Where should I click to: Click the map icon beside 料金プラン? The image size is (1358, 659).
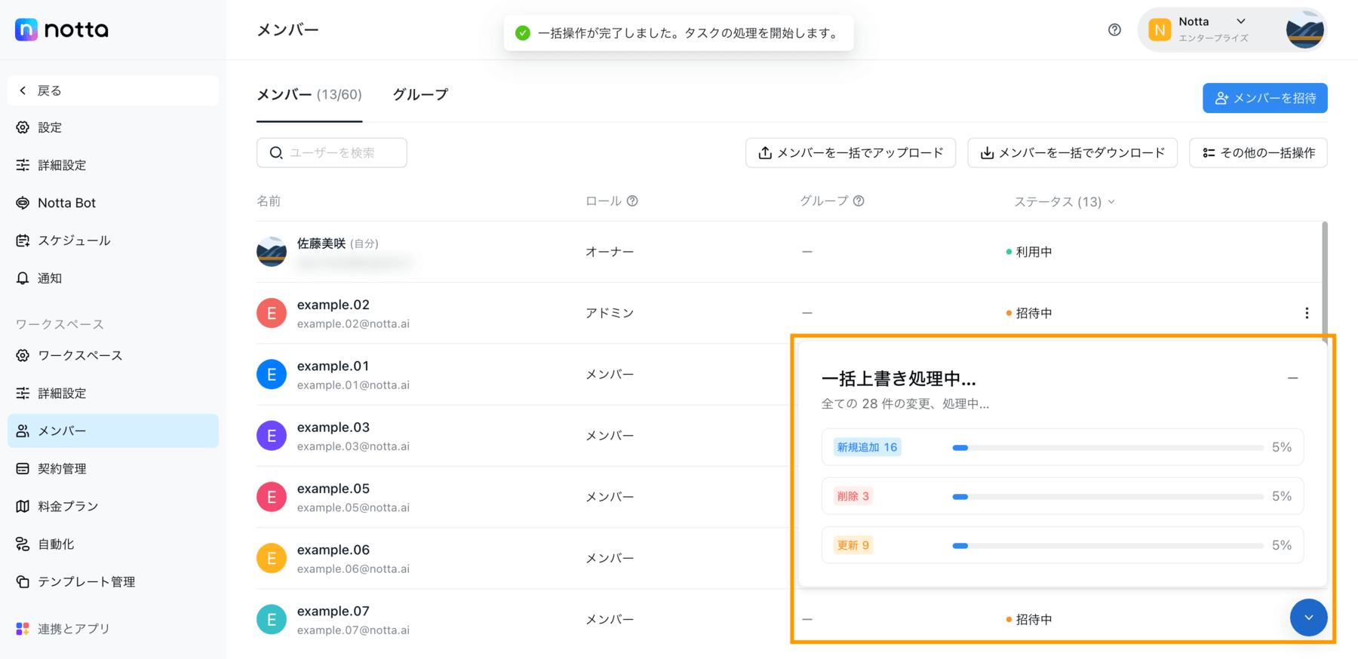23,506
